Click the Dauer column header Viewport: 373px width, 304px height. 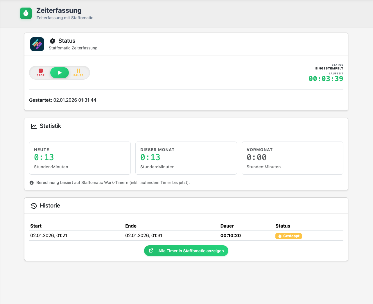tap(227, 226)
